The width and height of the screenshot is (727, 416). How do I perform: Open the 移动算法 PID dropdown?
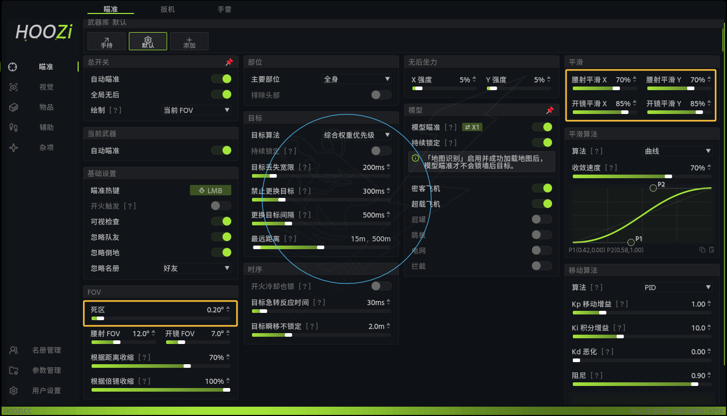(677, 287)
